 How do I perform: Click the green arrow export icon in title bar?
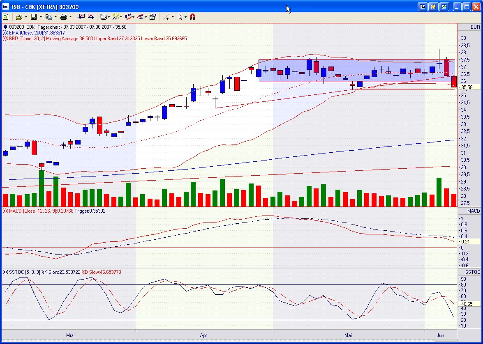444,7
